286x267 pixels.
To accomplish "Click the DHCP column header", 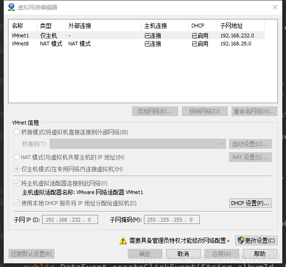I will 203,26.
